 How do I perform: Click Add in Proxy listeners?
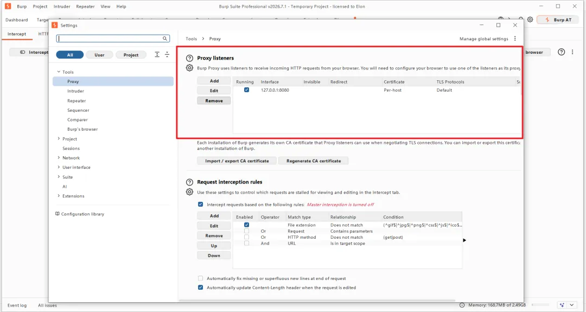coord(214,81)
